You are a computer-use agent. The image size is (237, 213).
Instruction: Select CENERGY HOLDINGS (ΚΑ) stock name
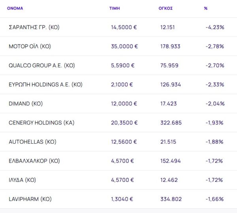click(x=41, y=123)
